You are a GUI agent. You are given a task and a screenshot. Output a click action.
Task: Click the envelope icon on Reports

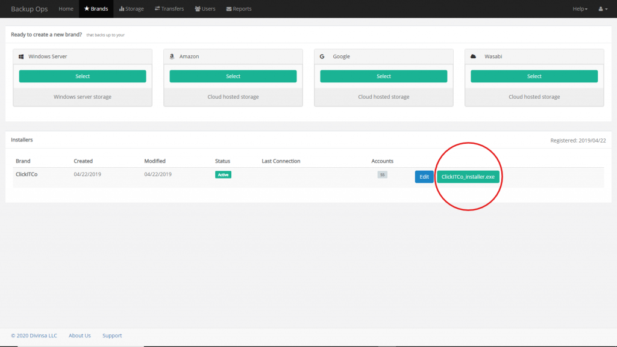[x=229, y=8]
